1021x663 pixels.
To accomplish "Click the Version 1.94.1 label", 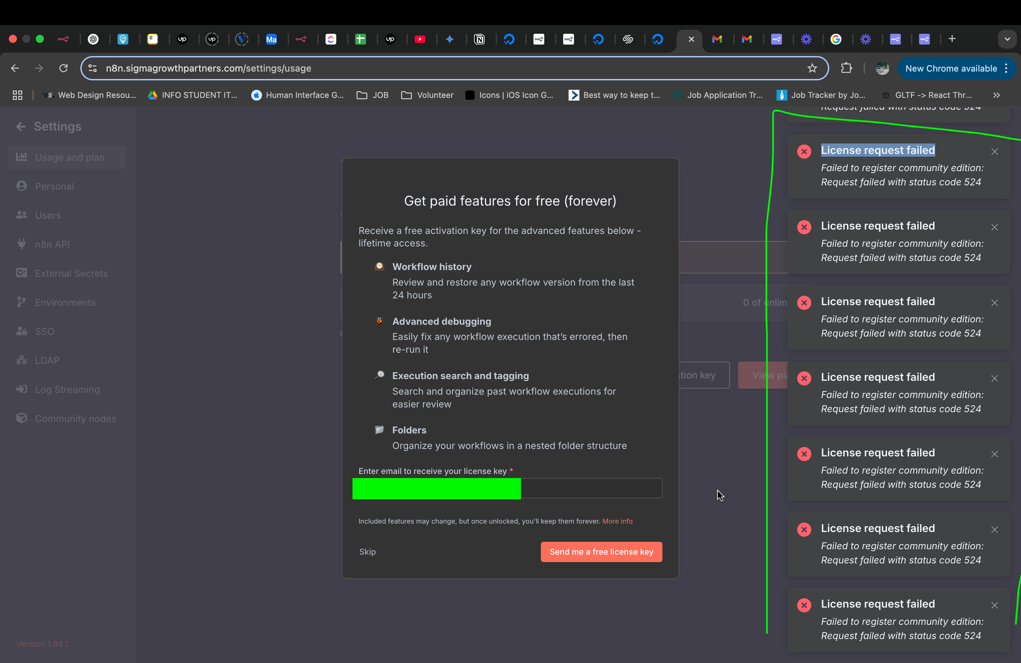I will [42, 644].
